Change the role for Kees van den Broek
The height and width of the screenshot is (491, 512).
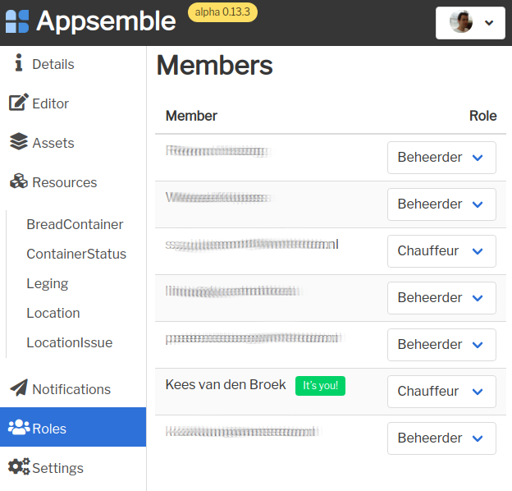[x=441, y=392]
